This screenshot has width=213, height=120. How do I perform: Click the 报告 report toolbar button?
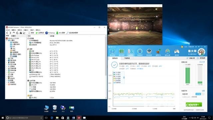31,33
